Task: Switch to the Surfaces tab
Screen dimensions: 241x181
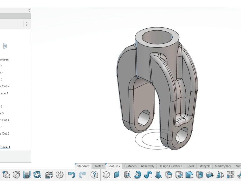Action: (x=130, y=166)
